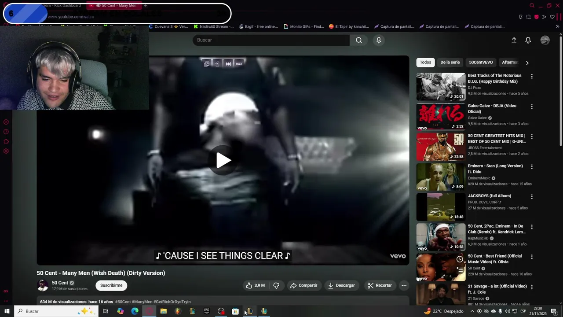This screenshot has height=317, width=563.
Task: Open the Opera GX sidebar history clock
Action: [6, 132]
